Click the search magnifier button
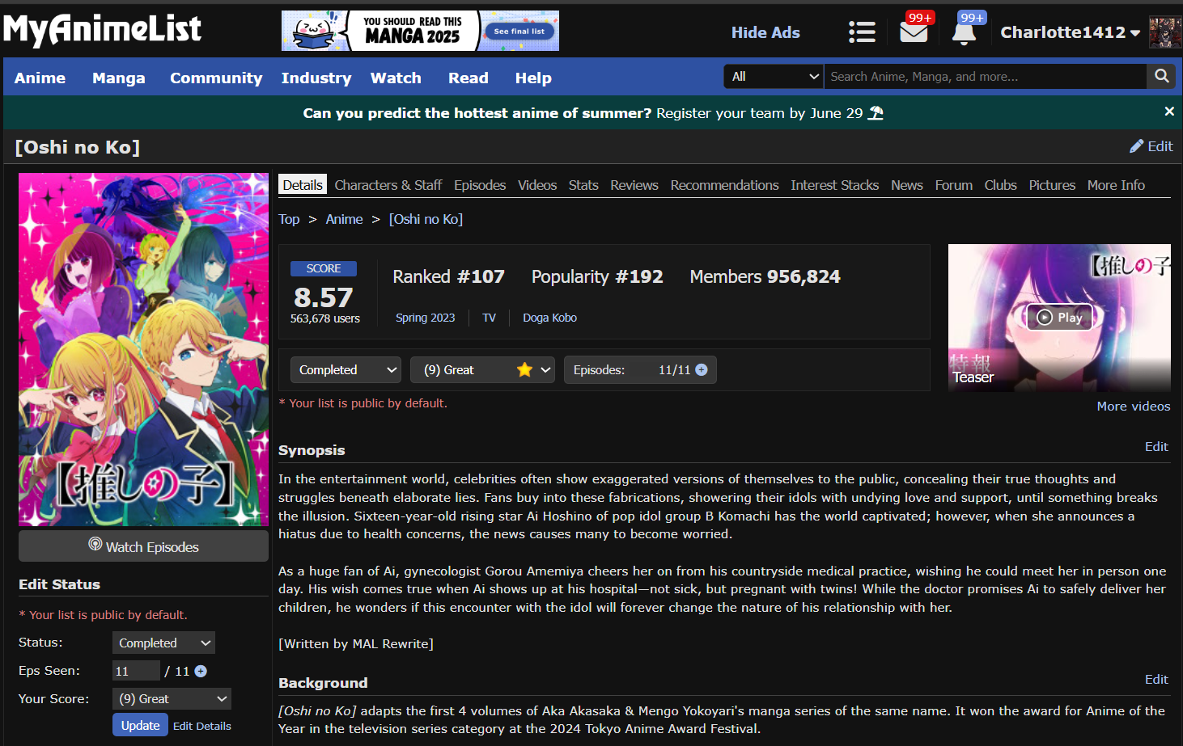Screen dimensions: 1183x746 pyautogui.click(x=1161, y=76)
